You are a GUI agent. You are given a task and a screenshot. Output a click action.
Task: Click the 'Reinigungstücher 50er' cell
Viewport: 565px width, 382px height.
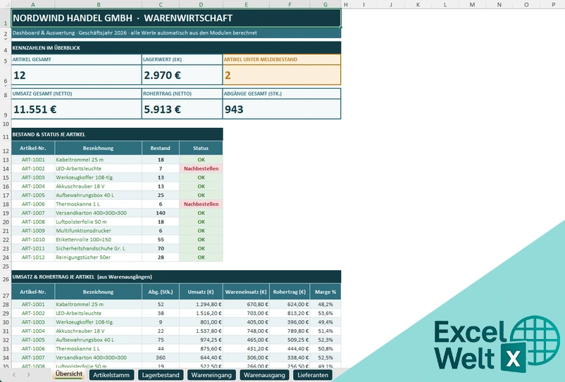(x=99, y=257)
